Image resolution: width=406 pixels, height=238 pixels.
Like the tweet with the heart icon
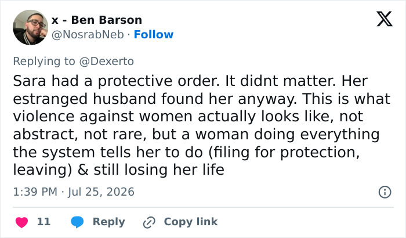tap(22, 222)
